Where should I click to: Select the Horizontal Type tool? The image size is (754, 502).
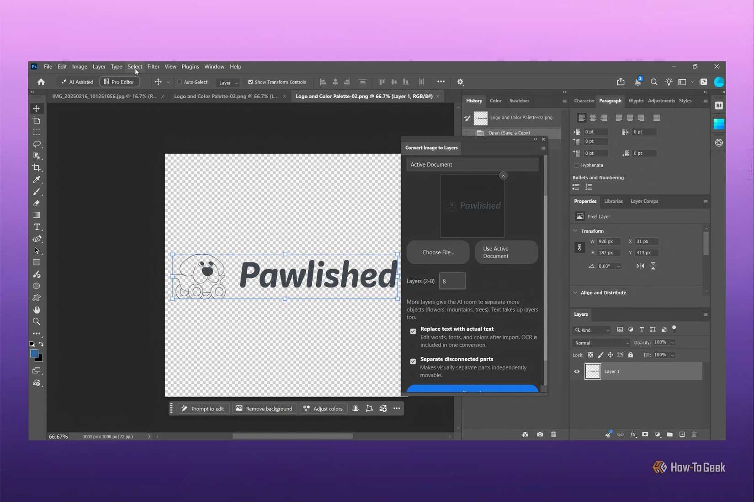(37, 227)
